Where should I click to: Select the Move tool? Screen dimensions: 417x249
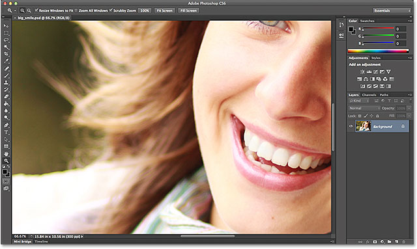point(6,26)
